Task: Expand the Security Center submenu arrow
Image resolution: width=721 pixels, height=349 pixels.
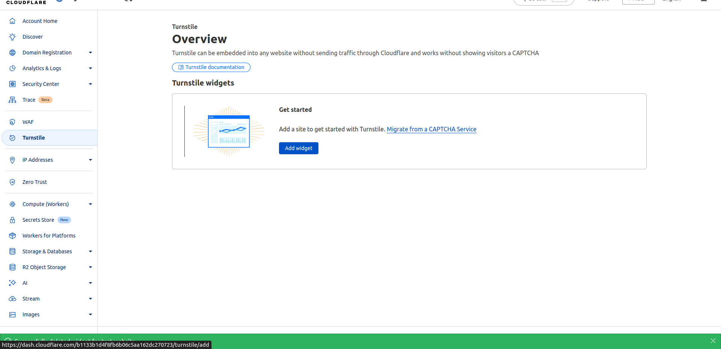Action: click(91, 84)
